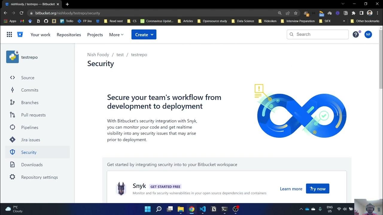
Task: Open Chrome side panel icon
Action: (x=361, y=13)
